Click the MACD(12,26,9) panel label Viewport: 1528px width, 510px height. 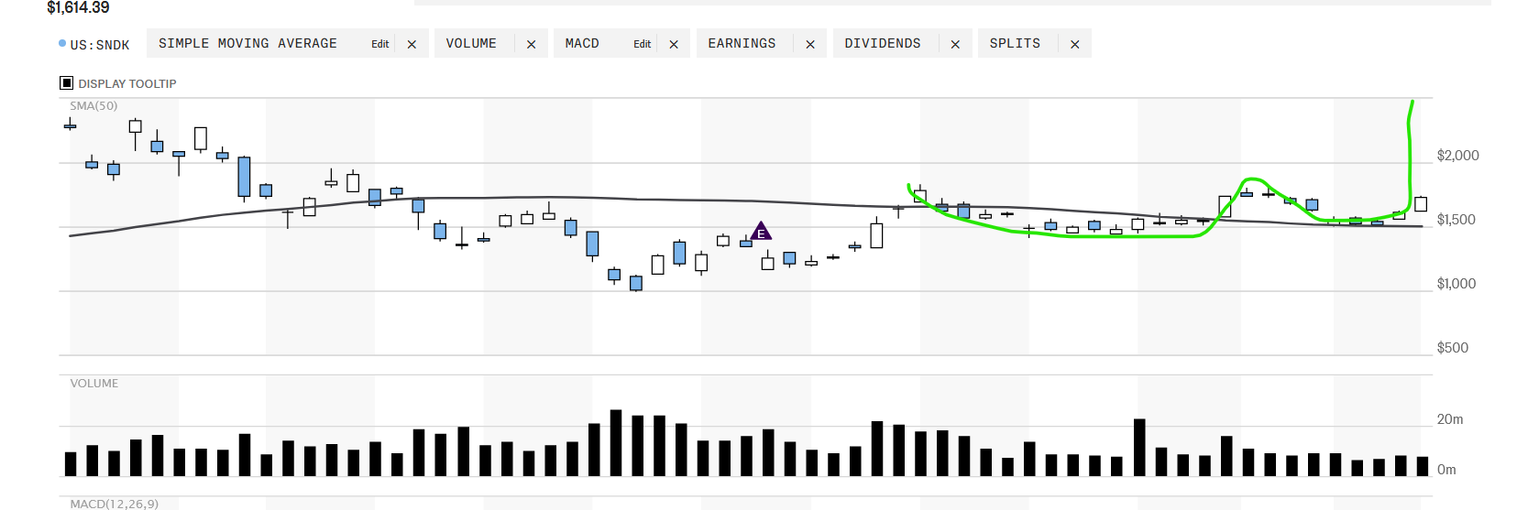click(x=115, y=504)
